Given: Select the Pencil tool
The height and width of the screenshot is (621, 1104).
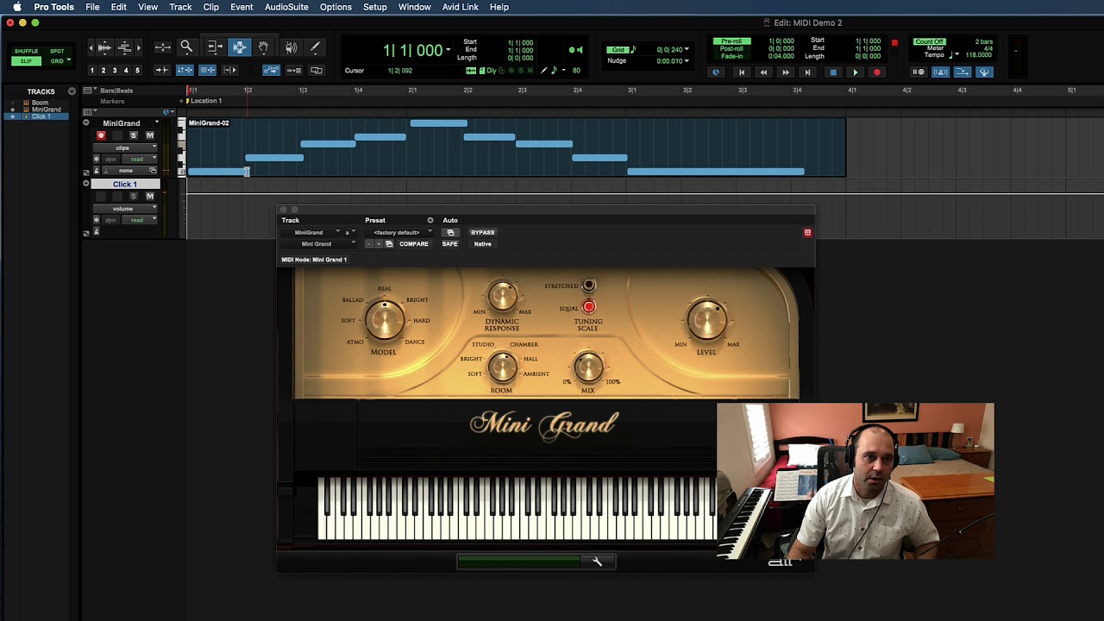Looking at the screenshot, I should click(315, 47).
